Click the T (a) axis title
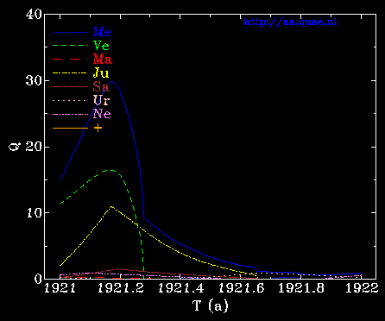Image resolution: width=385 pixels, height=321 pixels. (x=211, y=305)
